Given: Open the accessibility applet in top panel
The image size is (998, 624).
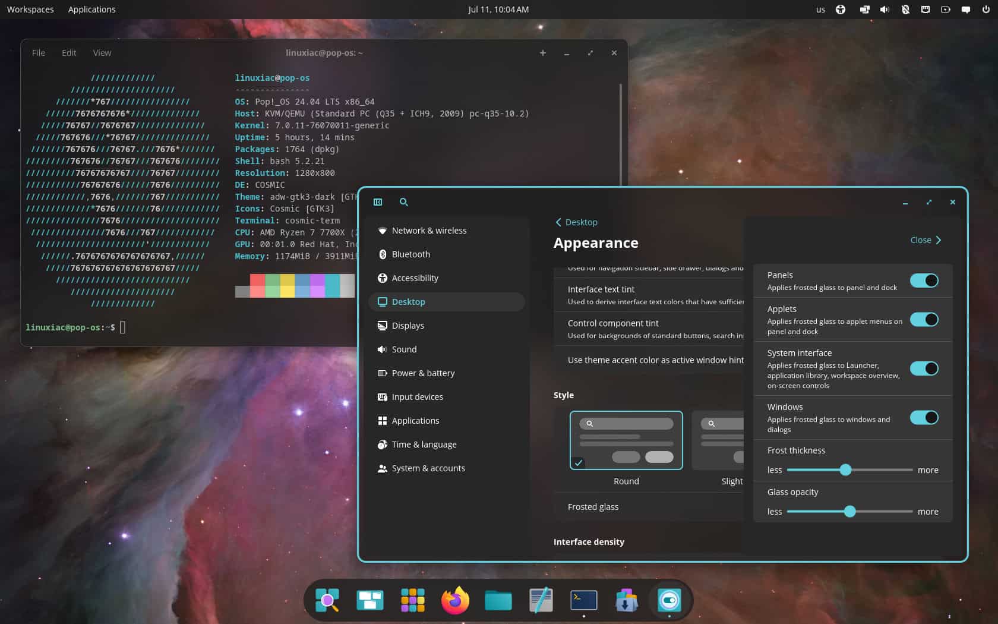Looking at the screenshot, I should click(841, 10).
